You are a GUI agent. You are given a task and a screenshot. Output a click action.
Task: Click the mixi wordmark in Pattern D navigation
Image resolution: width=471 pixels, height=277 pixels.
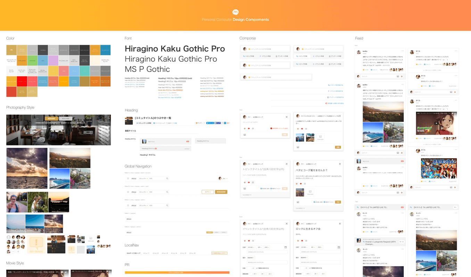pyautogui.click(x=129, y=219)
